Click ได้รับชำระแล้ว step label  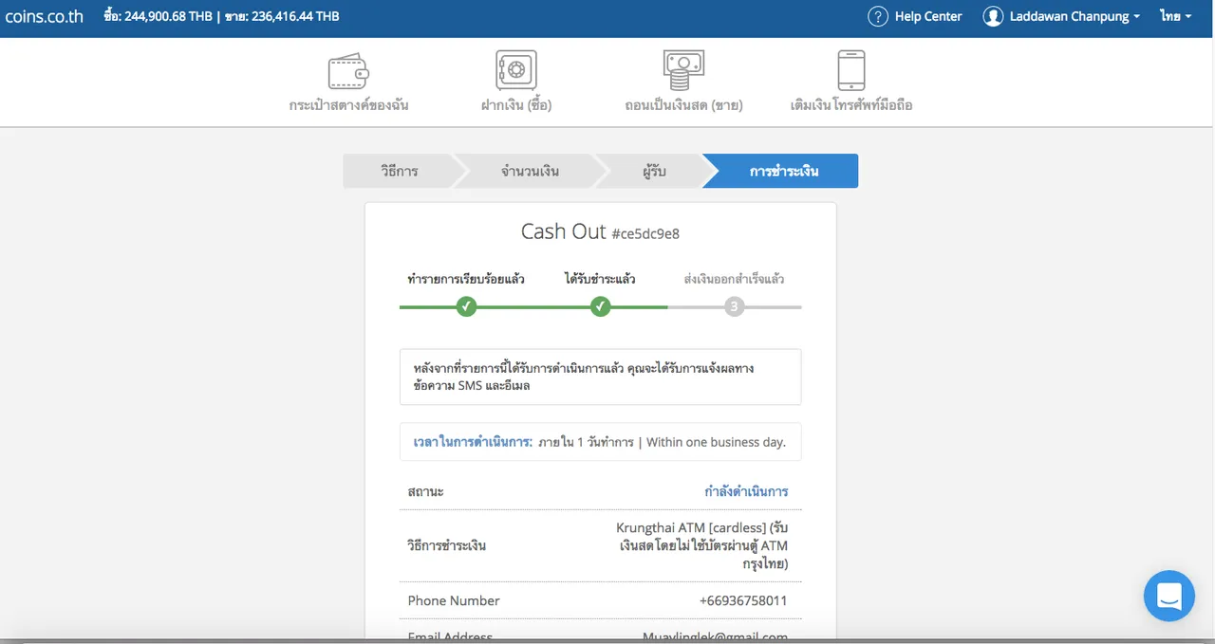[600, 279]
